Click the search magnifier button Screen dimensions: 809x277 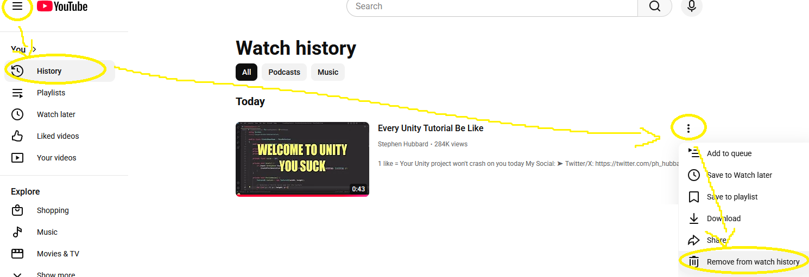[655, 7]
